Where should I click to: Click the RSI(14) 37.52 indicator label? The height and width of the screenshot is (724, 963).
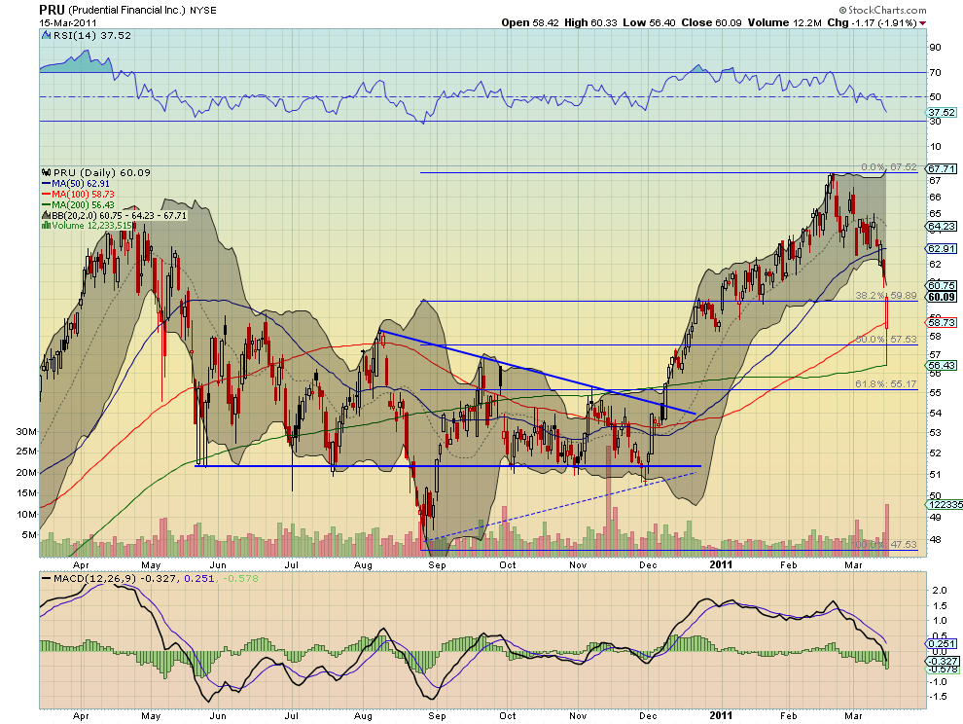click(92, 36)
